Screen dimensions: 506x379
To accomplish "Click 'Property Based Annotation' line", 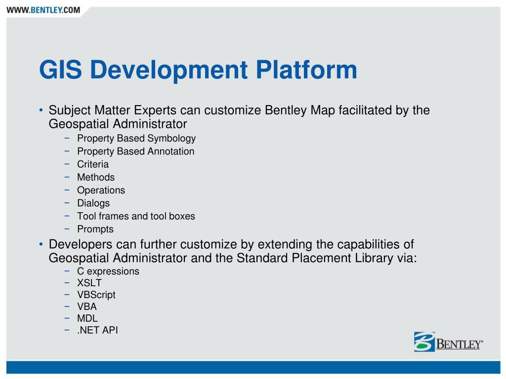I will (x=135, y=151).
